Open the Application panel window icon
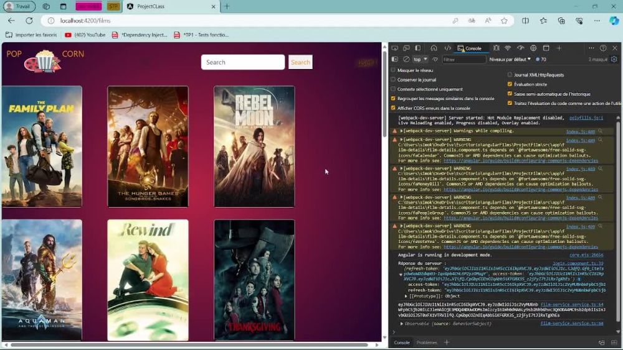This screenshot has height=350, width=623. pyautogui.click(x=546, y=48)
